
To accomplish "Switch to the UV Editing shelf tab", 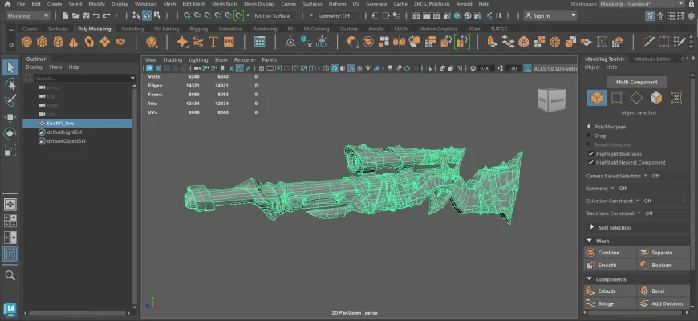I will pos(166,29).
